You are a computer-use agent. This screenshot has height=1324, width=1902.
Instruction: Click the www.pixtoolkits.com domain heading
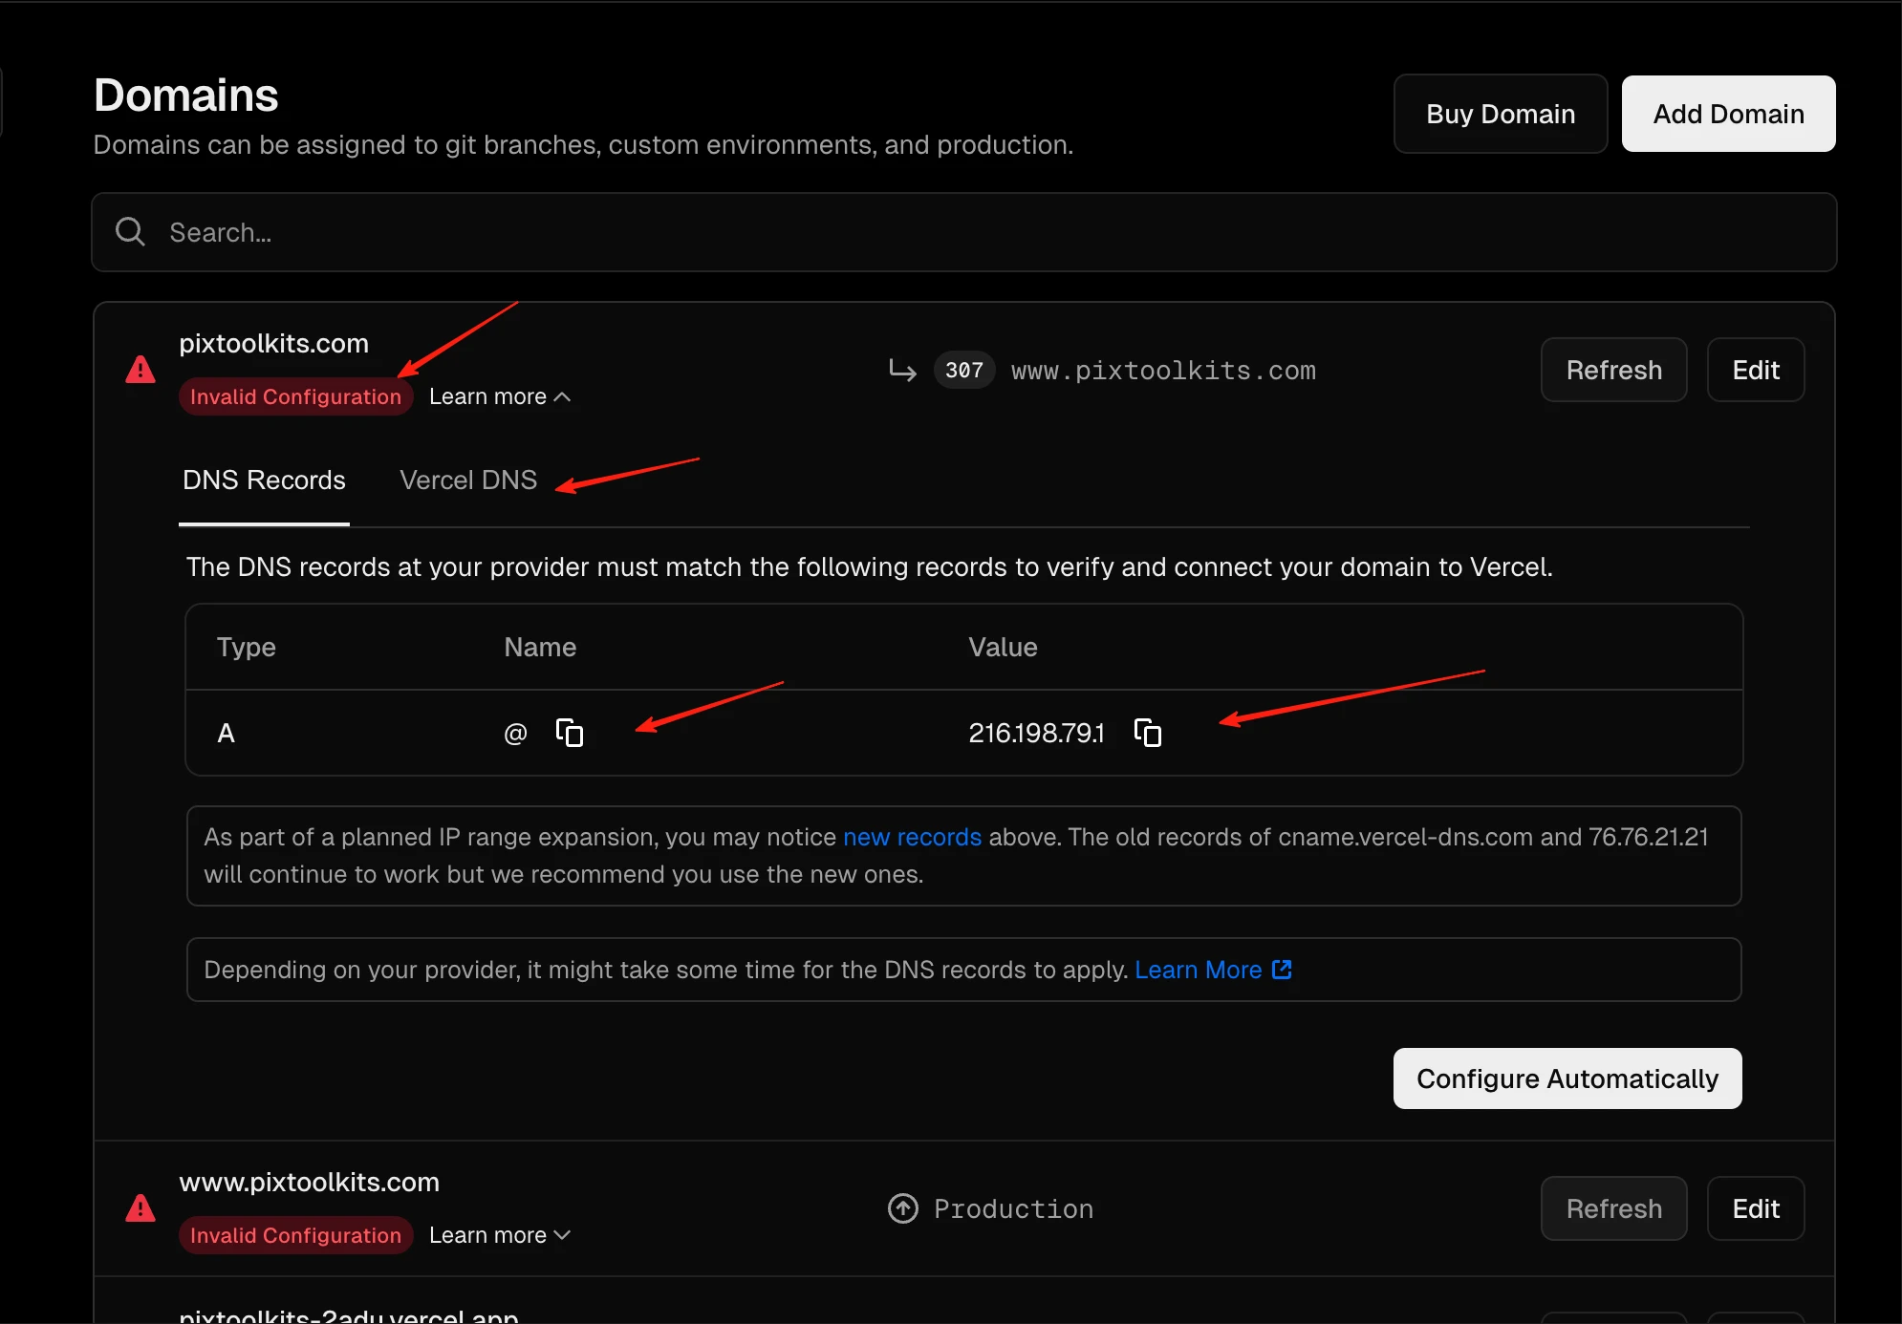[x=309, y=1182]
